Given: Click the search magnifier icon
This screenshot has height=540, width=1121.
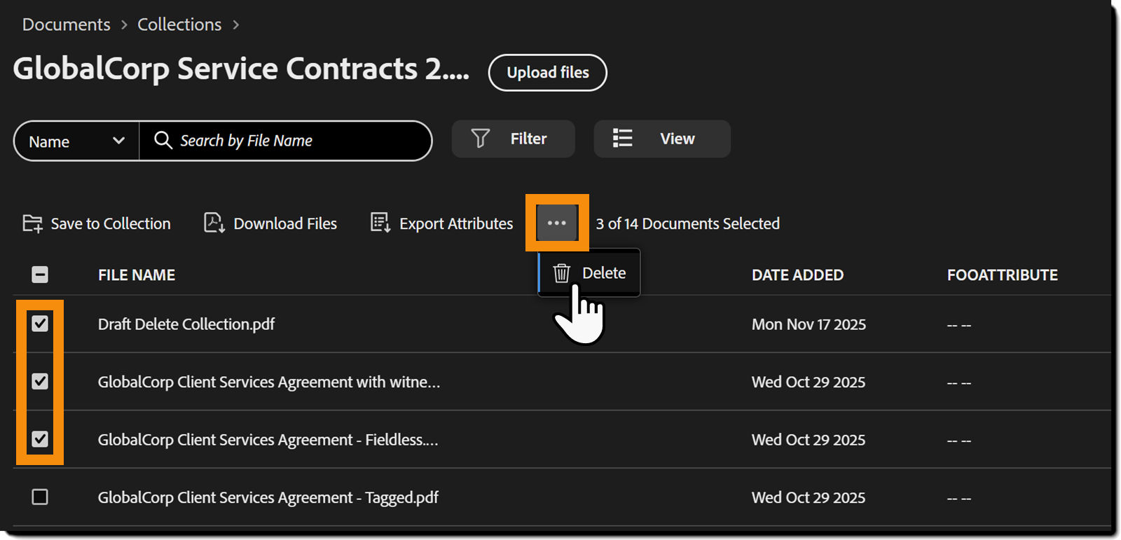Looking at the screenshot, I should pyautogui.click(x=163, y=141).
